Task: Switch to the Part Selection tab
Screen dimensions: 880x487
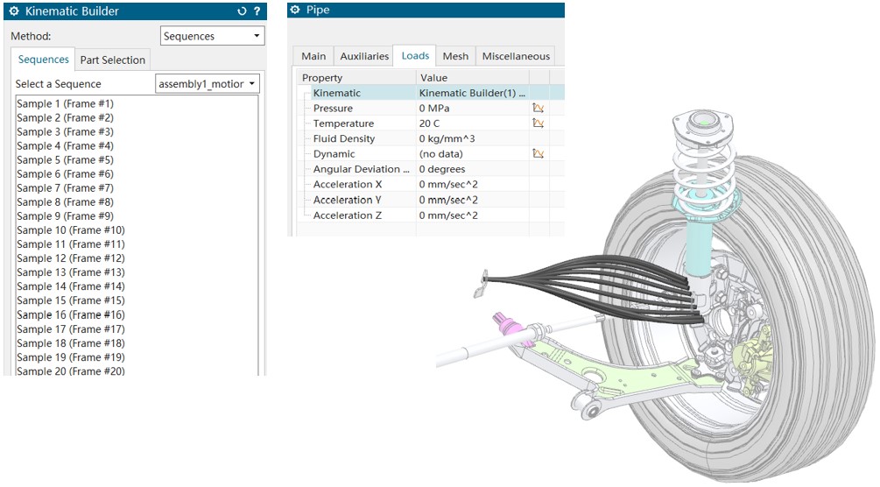Action: 112,60
